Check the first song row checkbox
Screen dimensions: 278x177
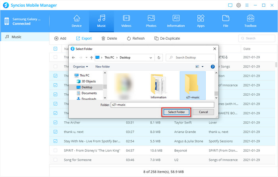55,57
